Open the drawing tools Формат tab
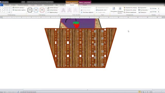The image size is (165, 93). 72,5
